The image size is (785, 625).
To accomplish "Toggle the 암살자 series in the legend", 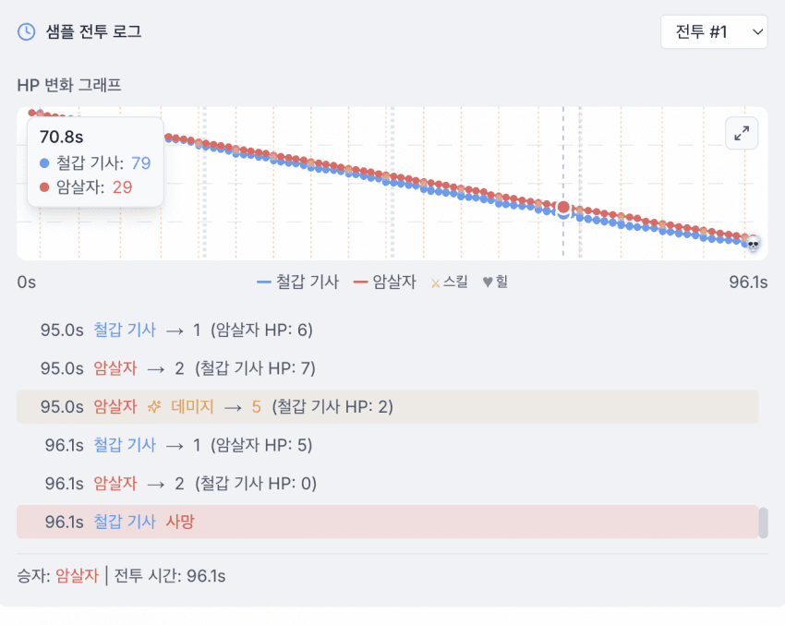I will tap(385, 282).
